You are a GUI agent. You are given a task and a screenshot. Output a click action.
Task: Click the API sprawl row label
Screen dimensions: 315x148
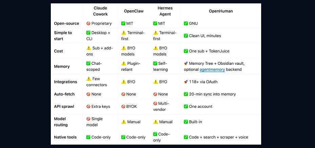[x=64, y=106]
